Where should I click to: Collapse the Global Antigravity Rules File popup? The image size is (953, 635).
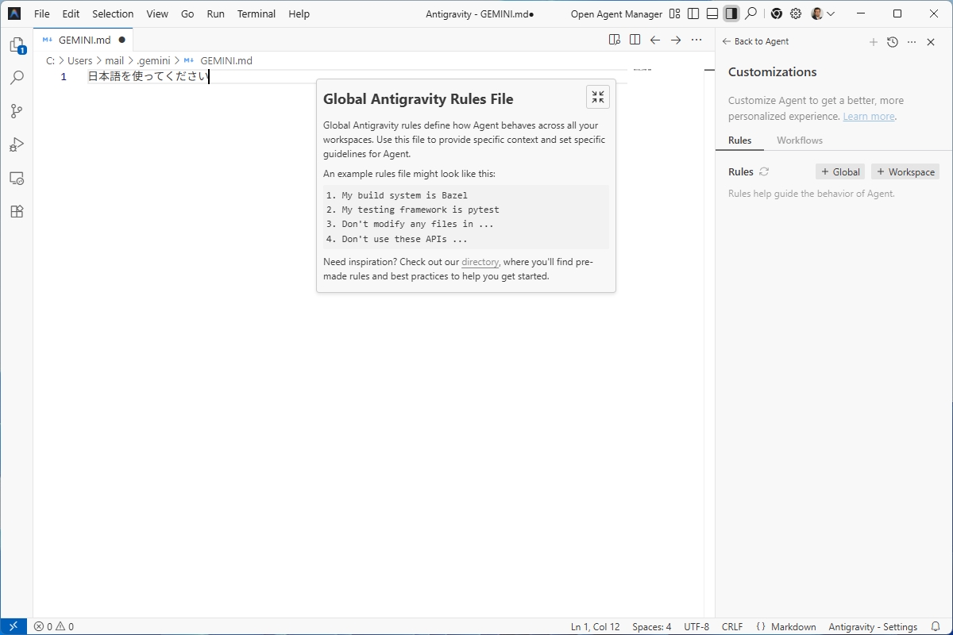(598, 97)
